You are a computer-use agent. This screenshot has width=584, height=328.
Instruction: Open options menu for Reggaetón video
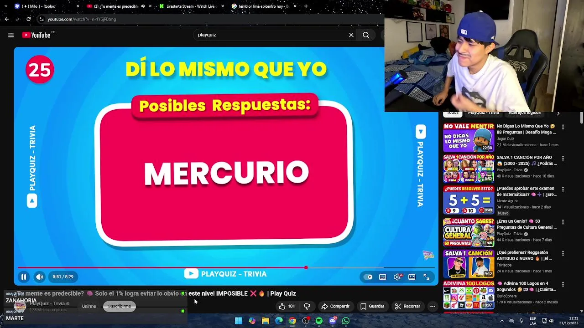[563, 253]
